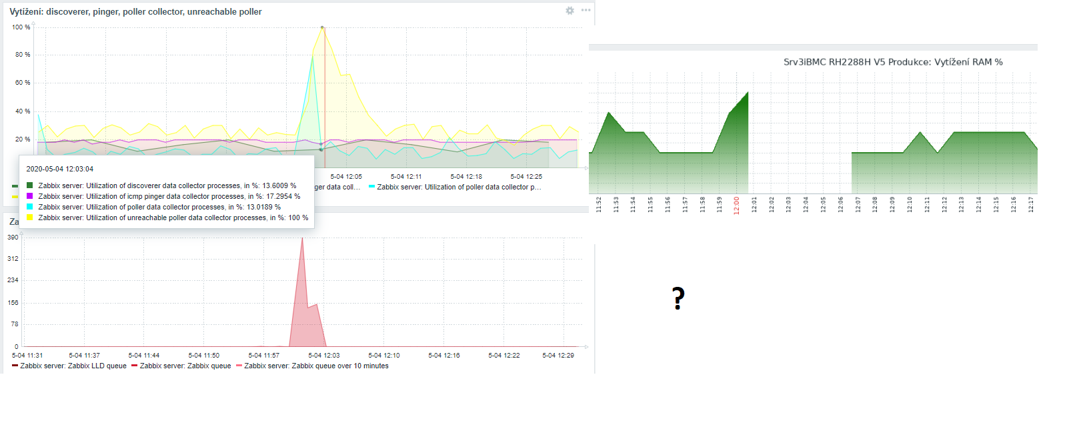The image size is (1065, 425).
Task: Click the 5-04 11:31 label on queue graph
Action: [27, 356]
